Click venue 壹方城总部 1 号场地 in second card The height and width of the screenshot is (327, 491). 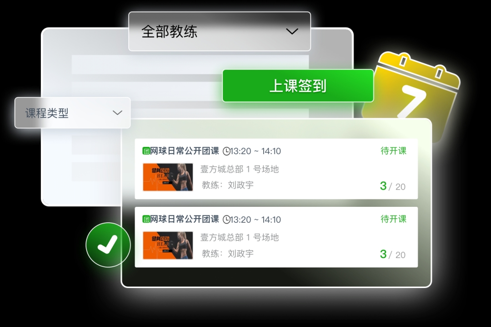(x=240, y=237)
